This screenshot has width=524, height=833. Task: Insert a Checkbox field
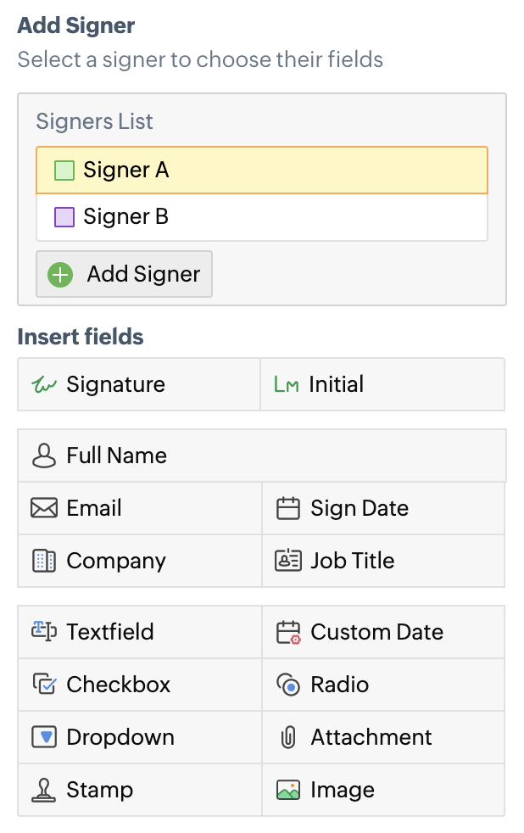[118, 685]
